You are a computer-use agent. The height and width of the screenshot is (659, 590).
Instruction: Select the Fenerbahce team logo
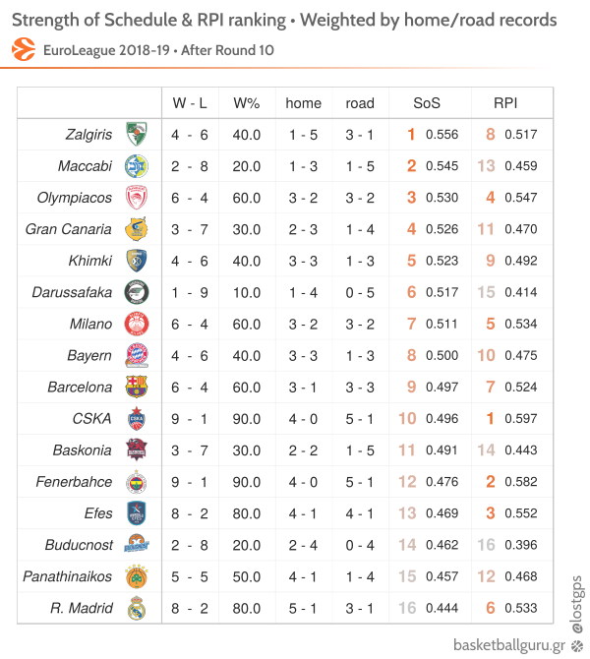click(x=137, y=482)
